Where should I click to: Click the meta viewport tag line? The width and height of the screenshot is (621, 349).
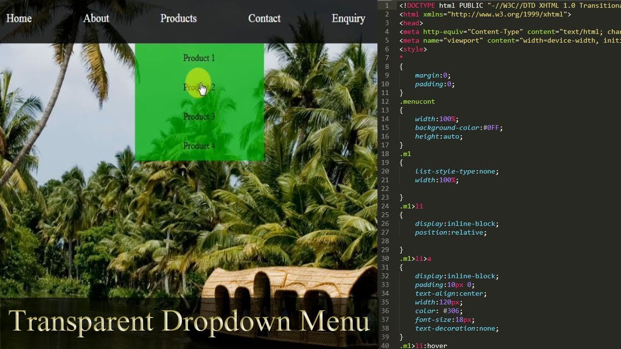(x=509, y=41)
